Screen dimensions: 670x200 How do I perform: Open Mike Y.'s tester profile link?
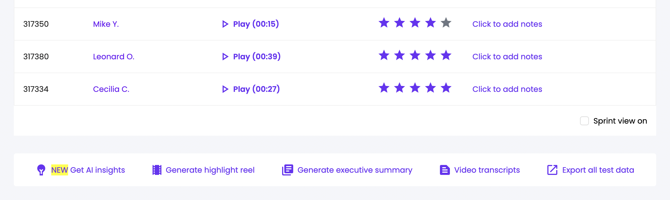[106, 24]
